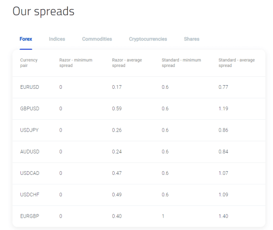Image resolution: width=273 pixels, height=230 pixels.
Task: Click GBPUSD Standard average spread 1.19
Action: (x=223, y=108)
